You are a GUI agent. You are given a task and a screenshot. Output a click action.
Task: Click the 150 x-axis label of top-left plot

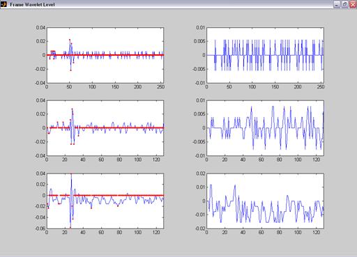click(115, 86)
